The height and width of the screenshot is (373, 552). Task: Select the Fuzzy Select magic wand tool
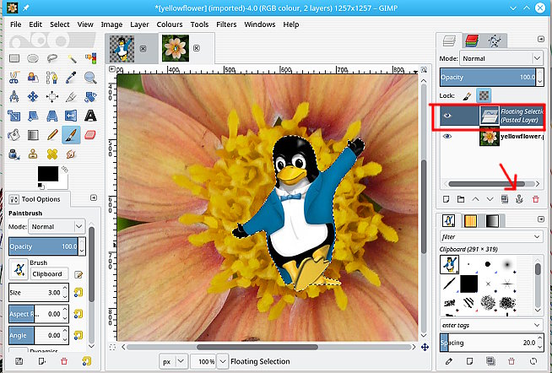72,58
